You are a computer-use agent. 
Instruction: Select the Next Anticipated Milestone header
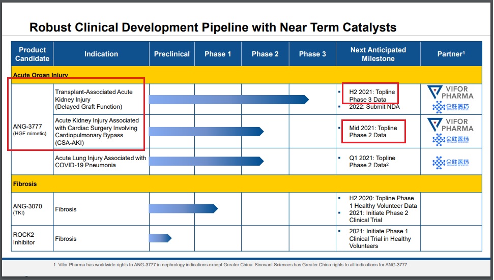tap(378, 54)
